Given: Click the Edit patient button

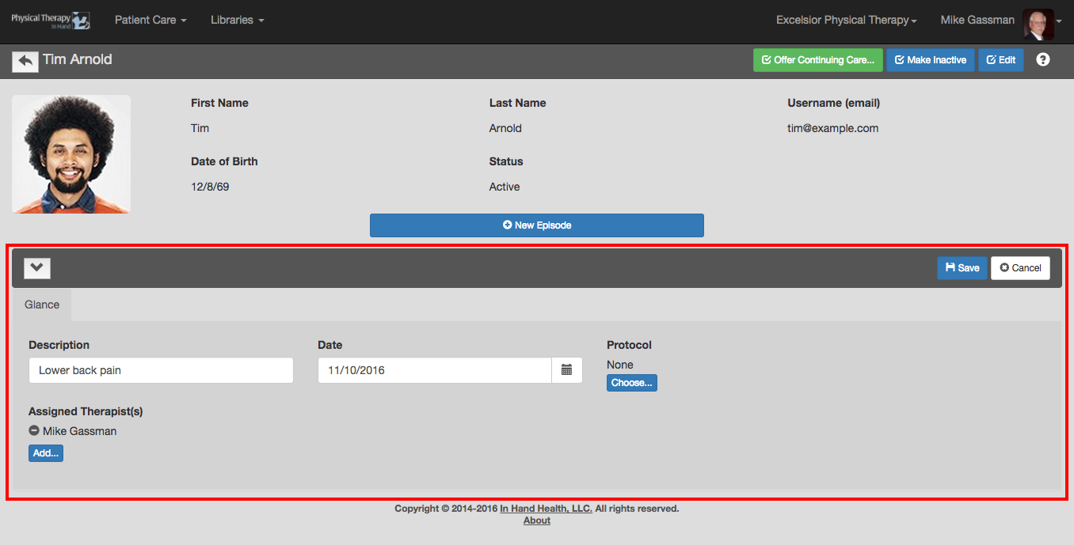Looking at the screenshot, I should pos(1000,60).
